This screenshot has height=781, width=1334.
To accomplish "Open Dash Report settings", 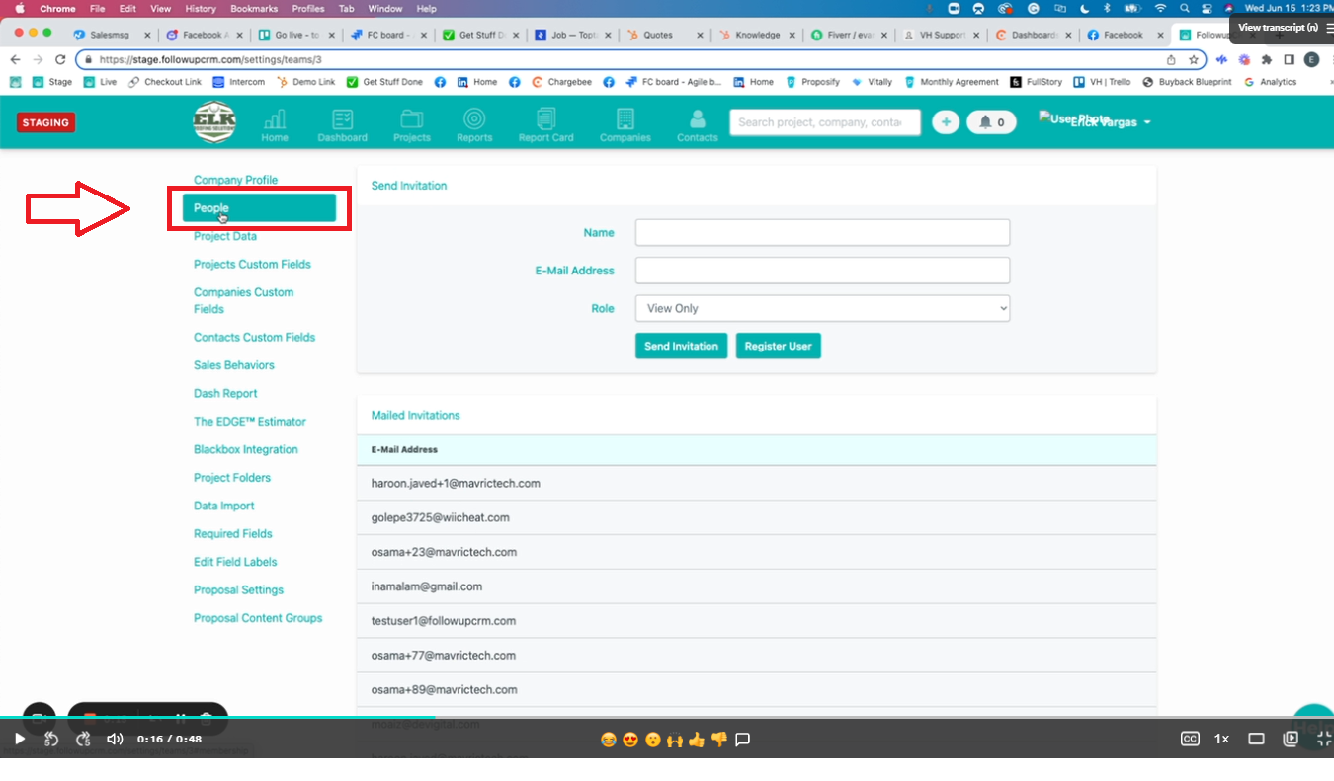I will click(x=225, y=393).
